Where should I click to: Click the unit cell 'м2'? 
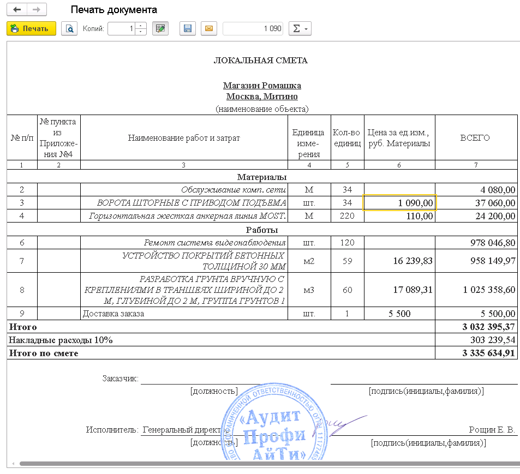309,261
